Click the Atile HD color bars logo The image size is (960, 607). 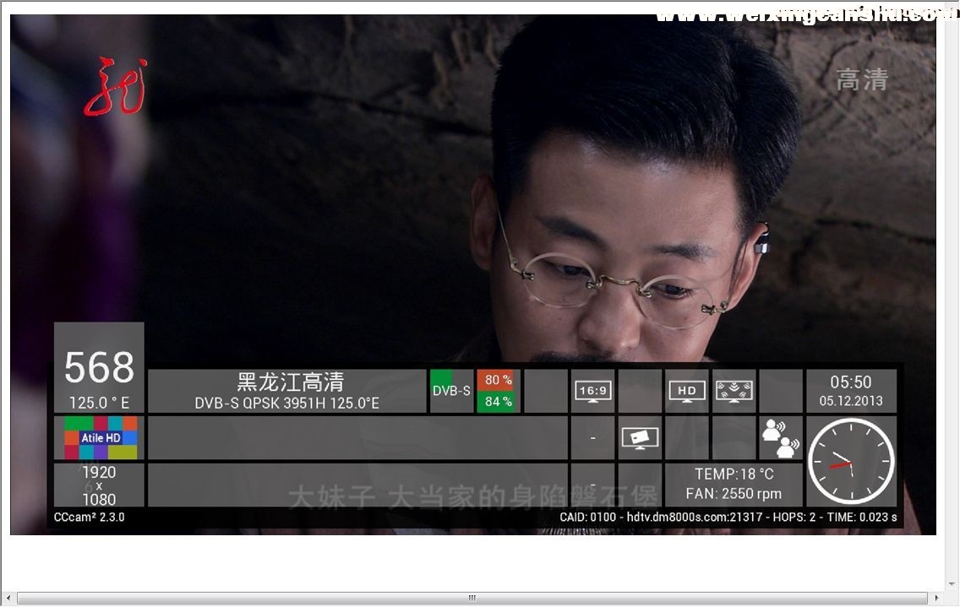tap(101, 438)
